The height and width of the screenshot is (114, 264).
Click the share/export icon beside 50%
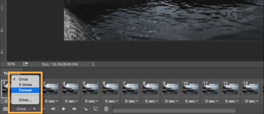click(x=26, y=64)
